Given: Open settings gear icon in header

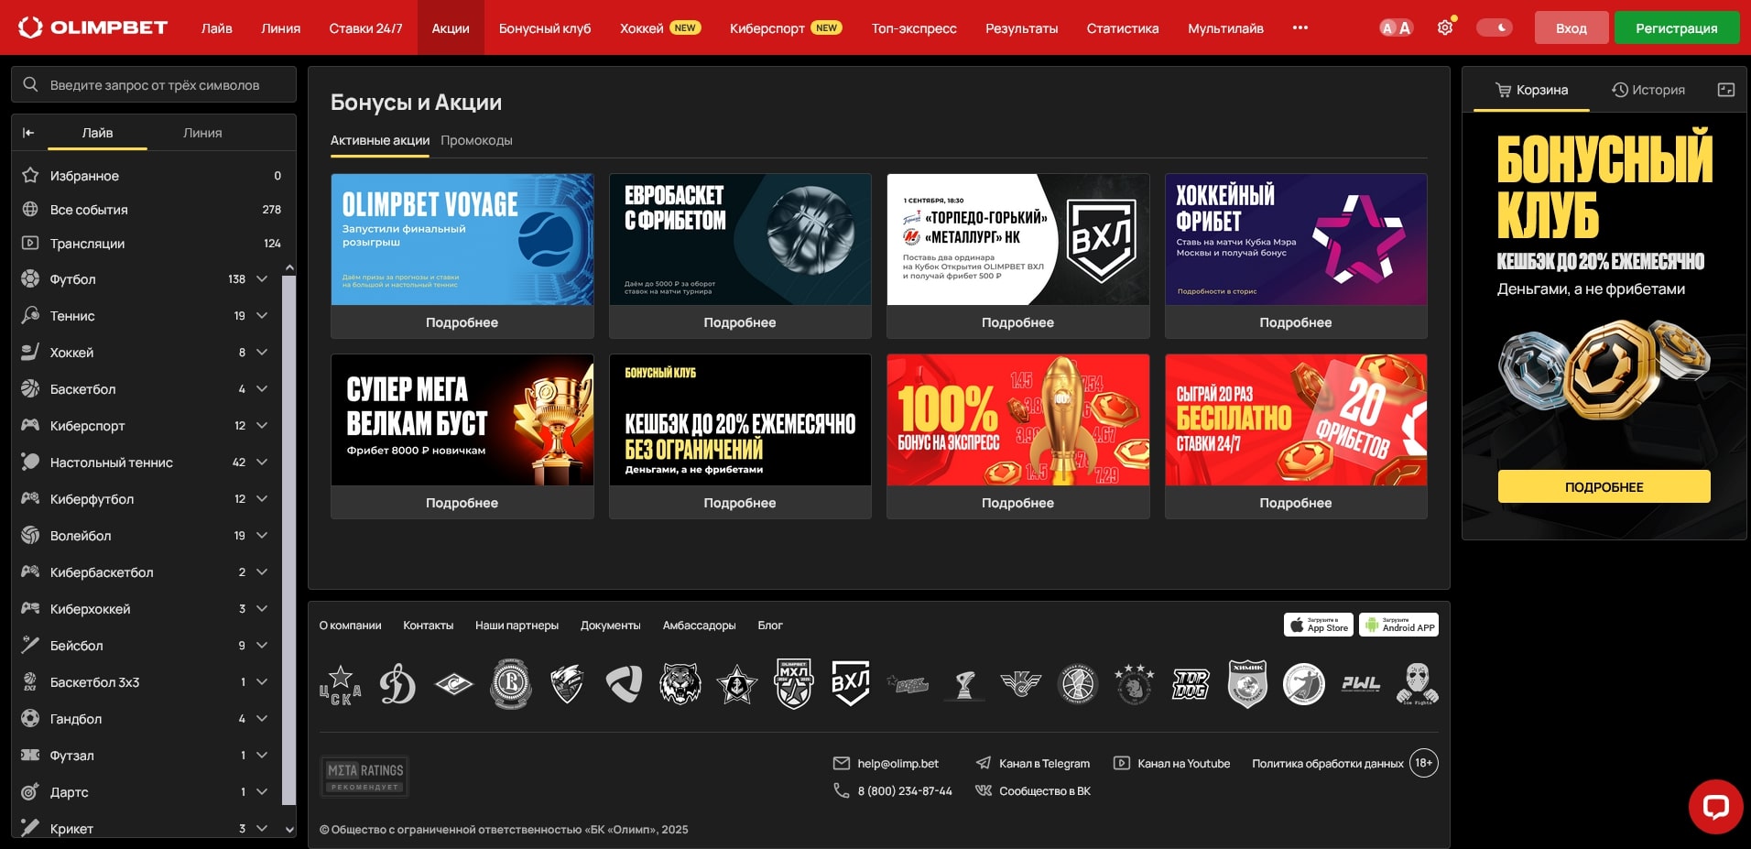Looking at the screenshot, I should click(1445, 27).
